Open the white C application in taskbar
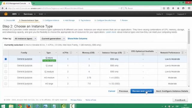This screenshot has height=108, width=192. [x=72, y=106]
